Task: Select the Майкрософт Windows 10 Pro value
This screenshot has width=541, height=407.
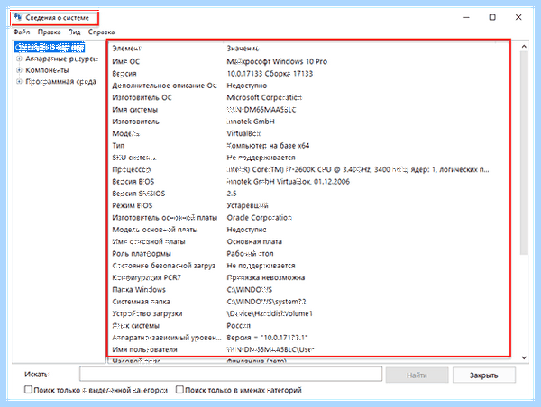Action: click(x=277, y=62)
